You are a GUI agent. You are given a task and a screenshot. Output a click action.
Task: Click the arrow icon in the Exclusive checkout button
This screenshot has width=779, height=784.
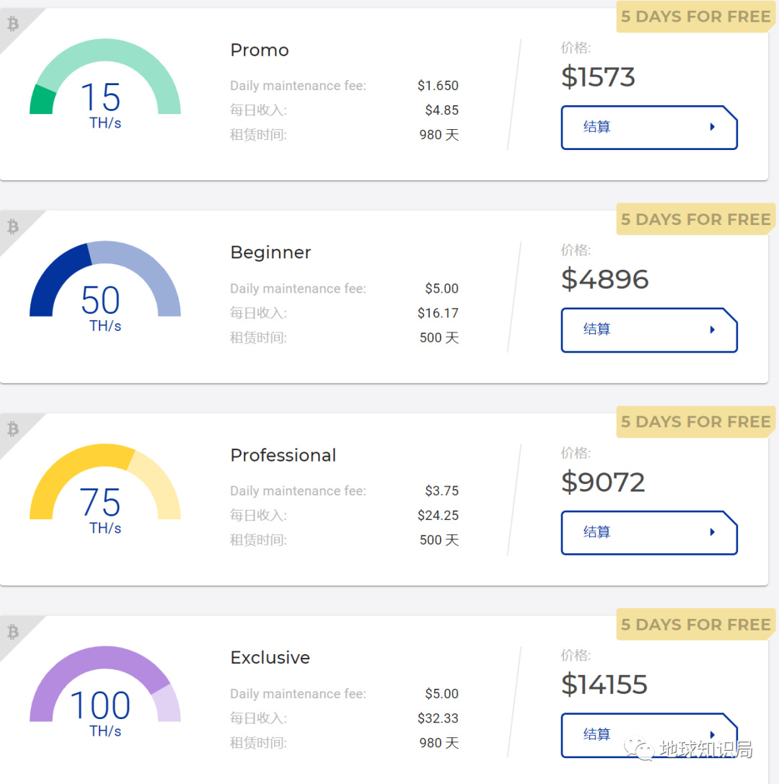tap(713, 734)
